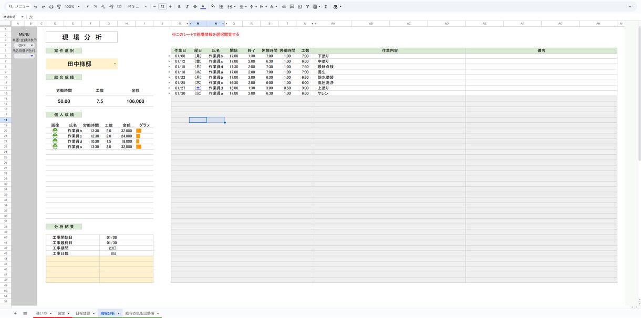Toggle italic text formatting
Screen dimensions: 641x318
point(187,7)
